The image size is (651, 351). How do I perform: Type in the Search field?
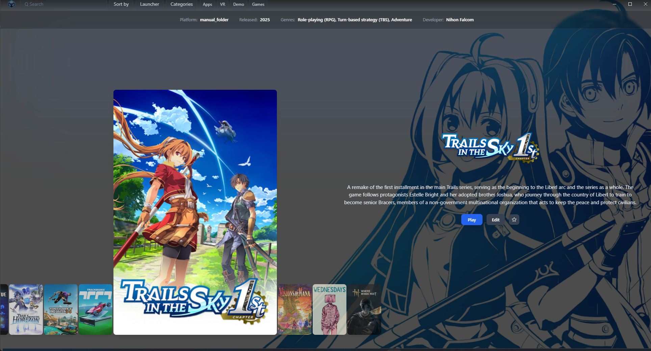coord(64,4)
